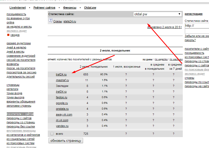Switch the report to по месяцам

point(176,59)
